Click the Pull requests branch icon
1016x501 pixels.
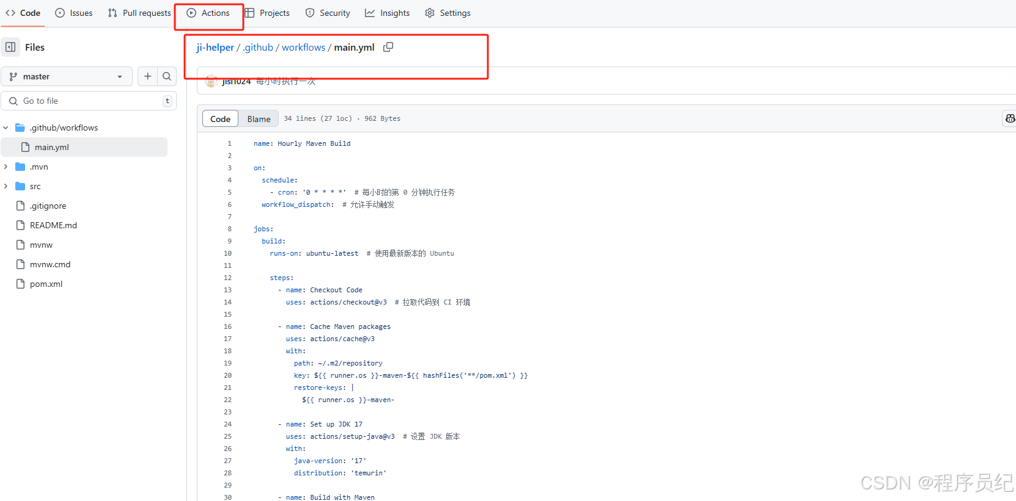coord(112,13)
